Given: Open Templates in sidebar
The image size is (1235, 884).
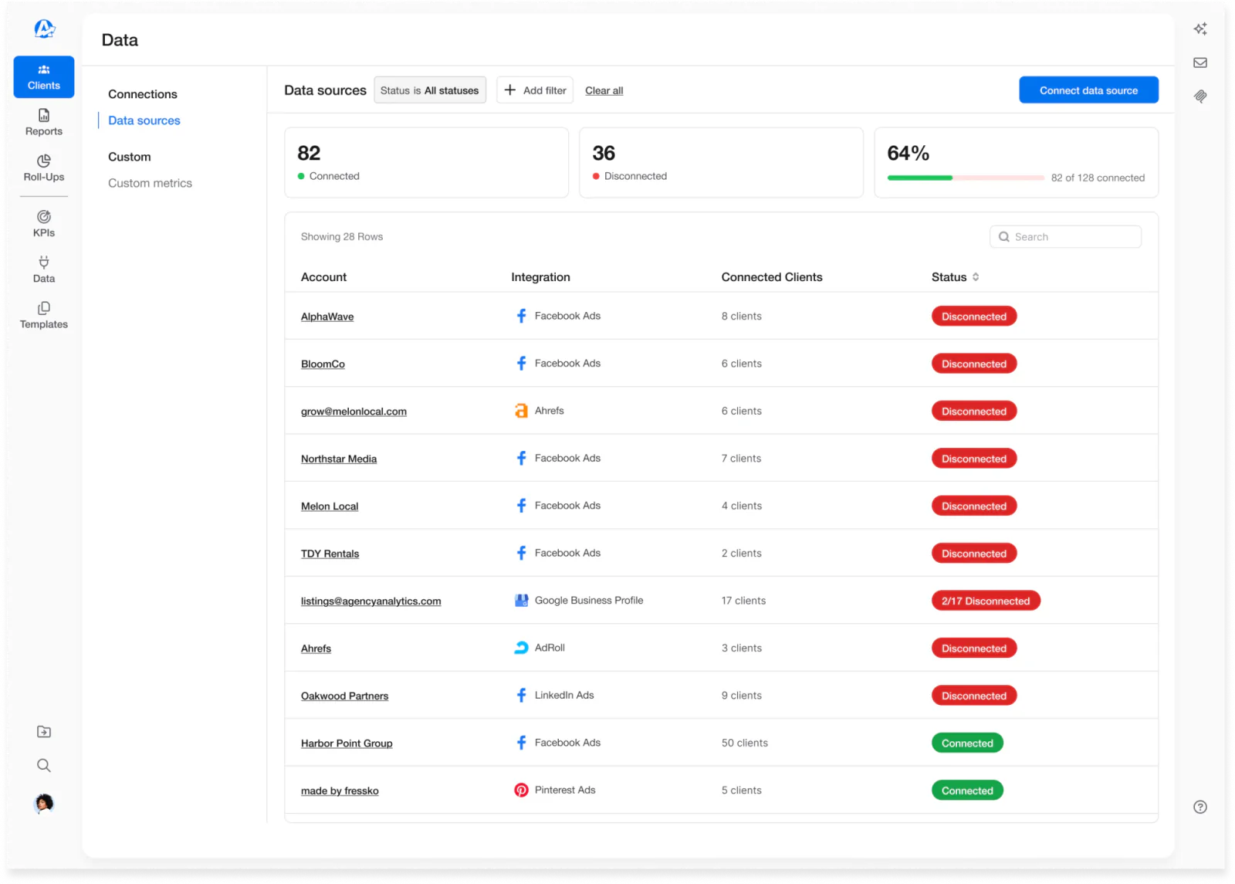Looking at the screenshot, I should [44, 315].
